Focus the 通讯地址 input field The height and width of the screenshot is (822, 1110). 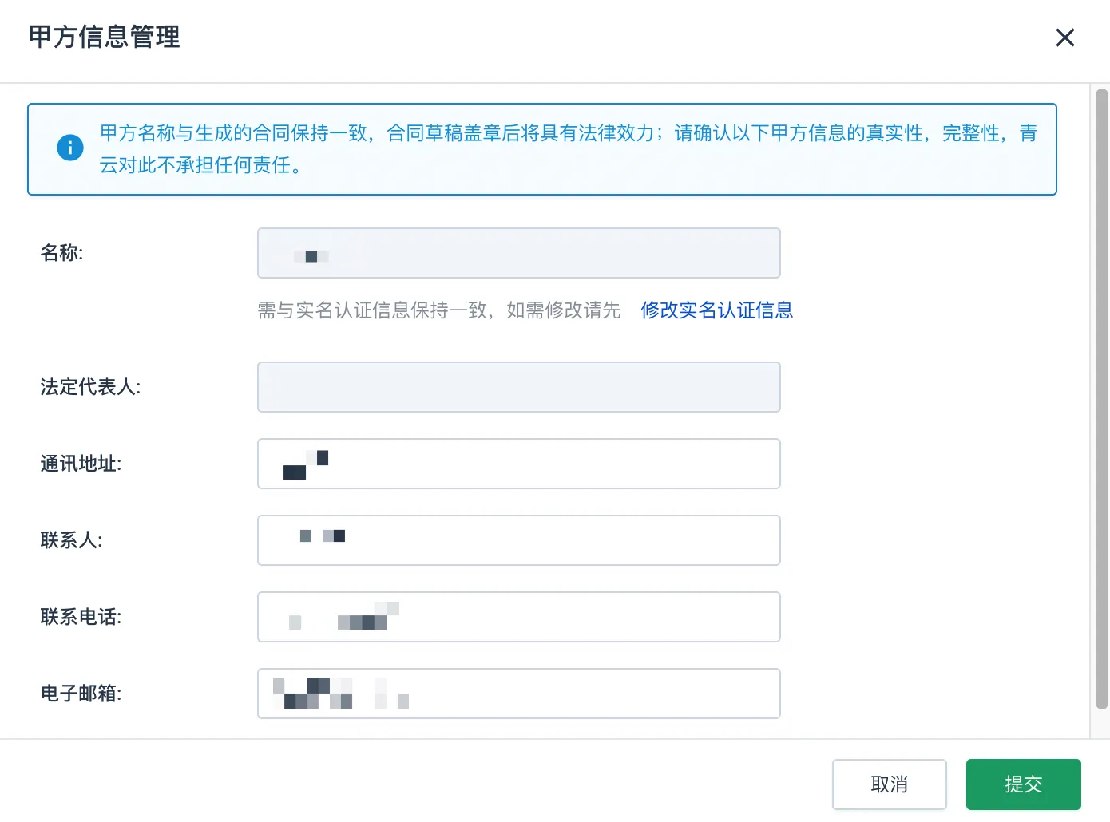click(x=519, y=464)
